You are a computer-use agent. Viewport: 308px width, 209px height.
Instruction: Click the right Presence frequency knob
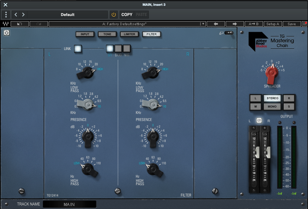(x=152, y=104)
